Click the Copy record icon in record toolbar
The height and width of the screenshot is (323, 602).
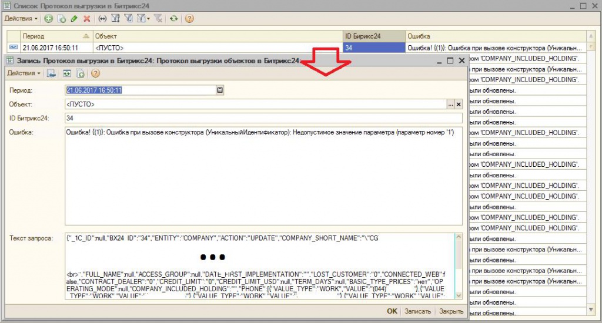click(80, 73)
